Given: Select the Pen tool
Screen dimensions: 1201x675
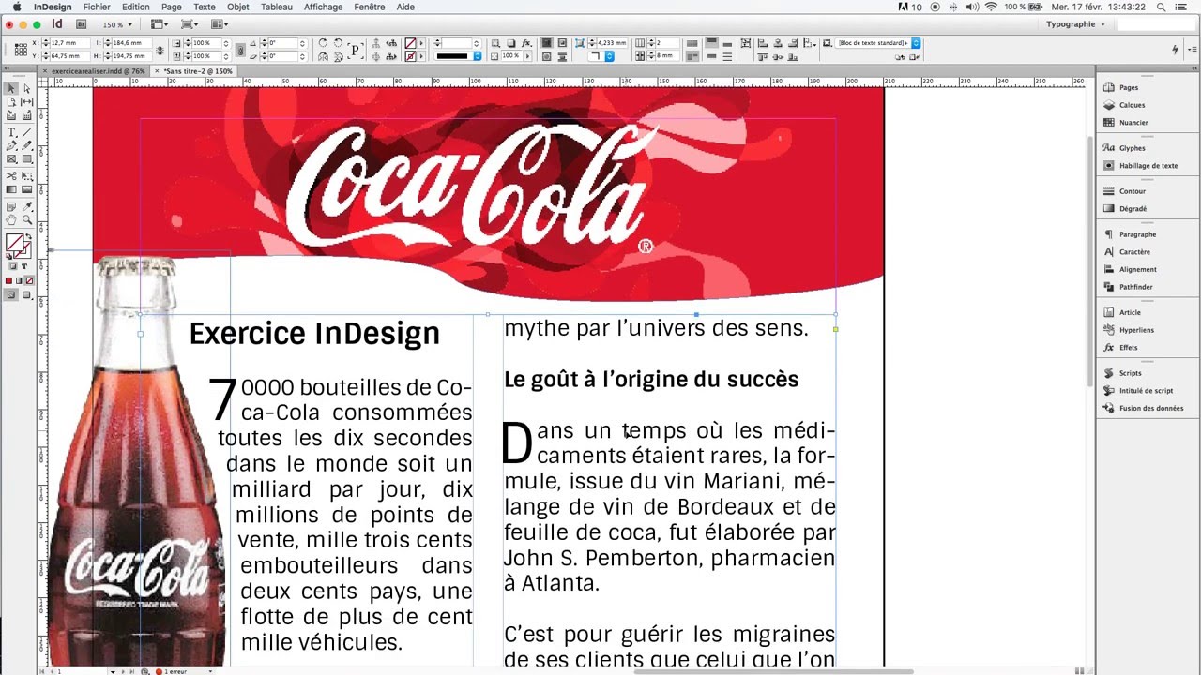Looking at the screenshot, I should (11, 145).
